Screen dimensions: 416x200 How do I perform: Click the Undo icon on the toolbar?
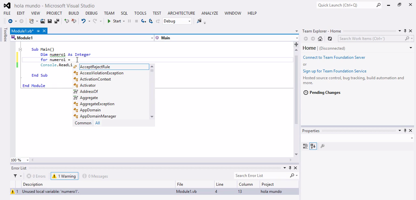tap(84, 21)
